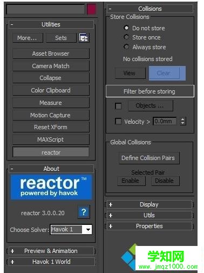The height and width of the screenshot is (273, 204).
Task: Open the MAXScript utility
Action: pyautogui.click(x=51, y=139)
